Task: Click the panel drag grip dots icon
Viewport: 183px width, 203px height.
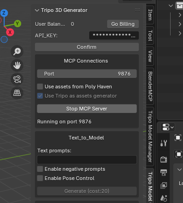Action: pos(137,10)
